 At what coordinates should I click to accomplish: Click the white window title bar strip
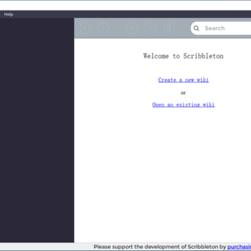125,6
